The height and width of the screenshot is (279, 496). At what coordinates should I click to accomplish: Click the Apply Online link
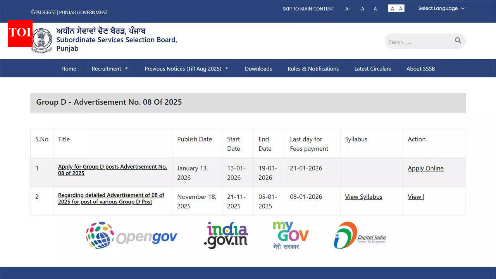point(425,168)
